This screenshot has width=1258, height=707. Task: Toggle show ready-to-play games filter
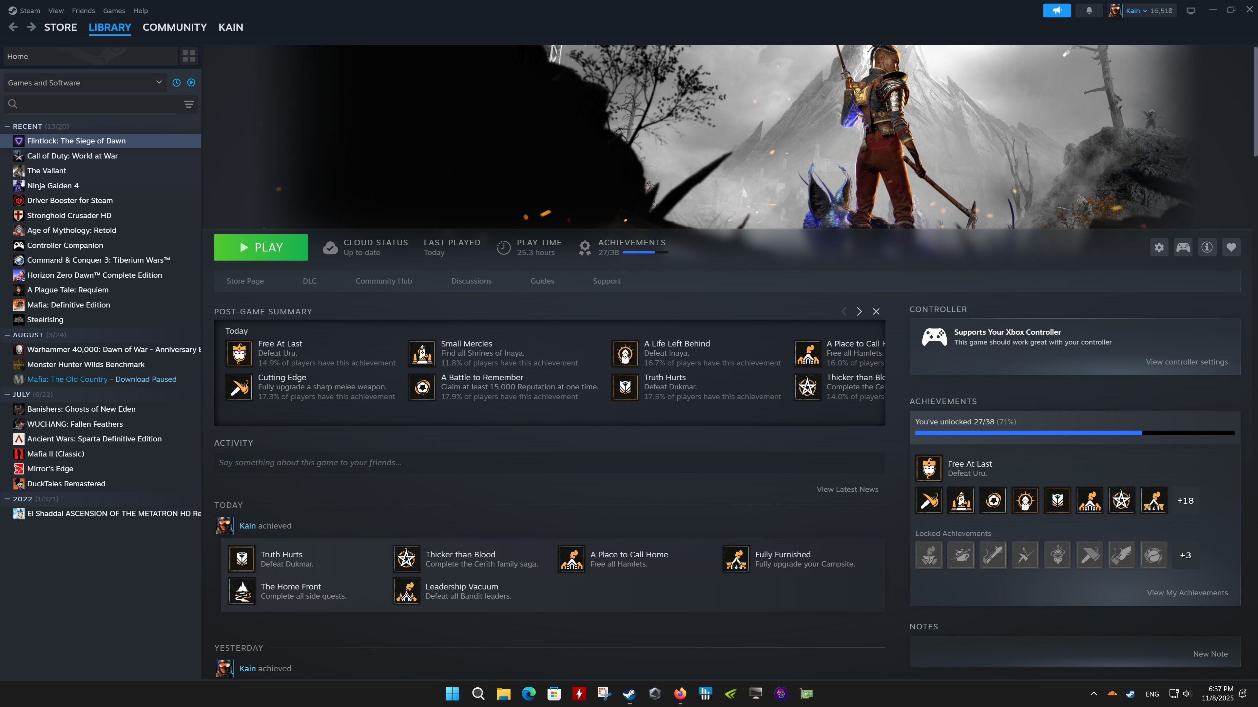tap(191, 83)
